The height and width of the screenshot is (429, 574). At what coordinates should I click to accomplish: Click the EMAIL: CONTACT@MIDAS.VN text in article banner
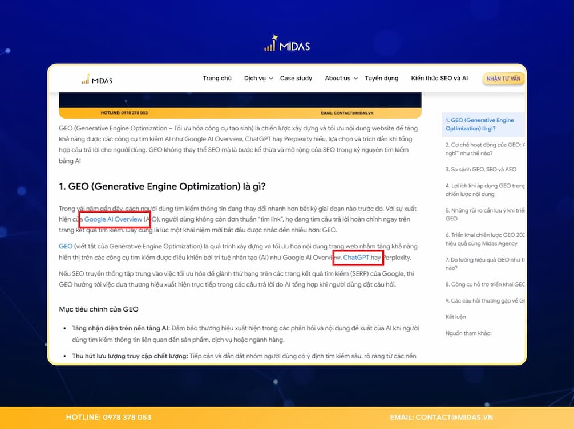[347, 113]
